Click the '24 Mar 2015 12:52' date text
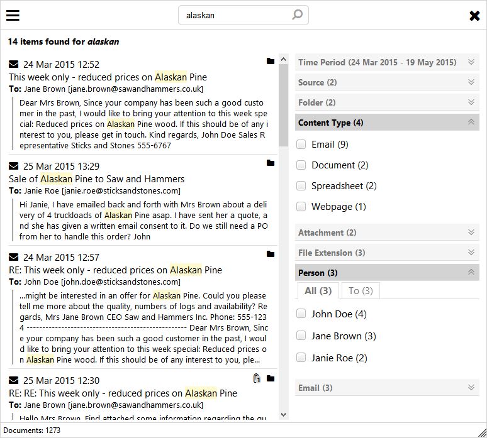The width and height of the screenshot is (487, 438). (x=61, y=65)
